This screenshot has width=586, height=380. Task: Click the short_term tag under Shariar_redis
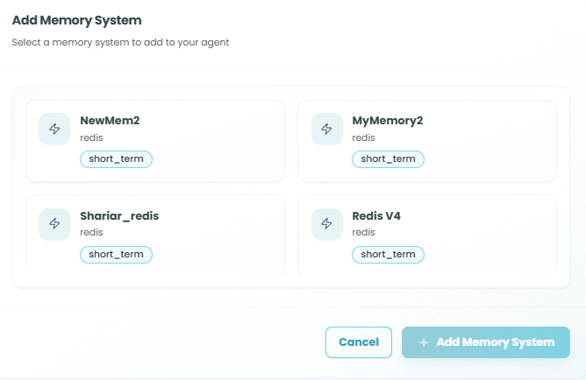click(x=116, y=254)
